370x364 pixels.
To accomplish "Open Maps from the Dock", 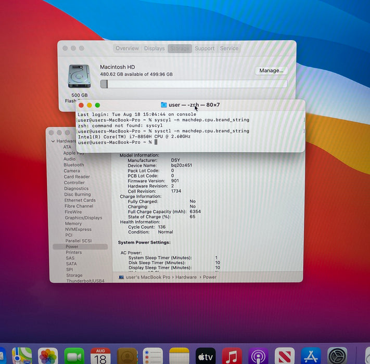I will coord(22,356).
